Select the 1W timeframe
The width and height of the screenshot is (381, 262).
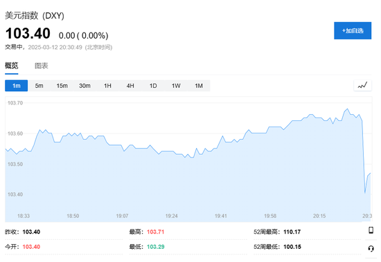(176, 86)
